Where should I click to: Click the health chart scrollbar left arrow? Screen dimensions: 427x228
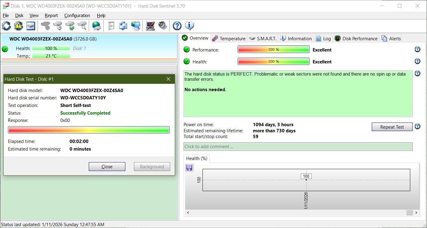pyautogui.click(x=188, y=213)
